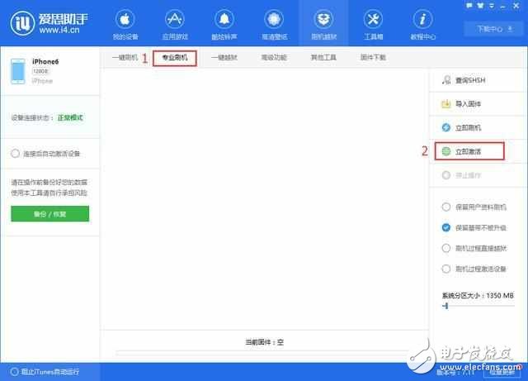Toggle 阻止iTunes自动运行 in status bar
Screen dimensions: 528x381
[15, 372]
